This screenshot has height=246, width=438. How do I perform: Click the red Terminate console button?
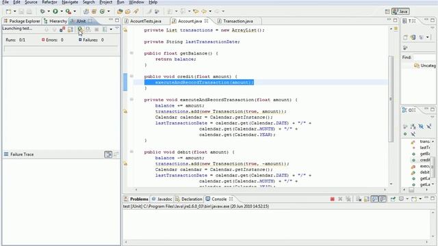click(332, 199)
